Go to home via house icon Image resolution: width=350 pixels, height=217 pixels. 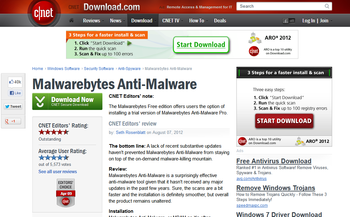tap(71, 20)
